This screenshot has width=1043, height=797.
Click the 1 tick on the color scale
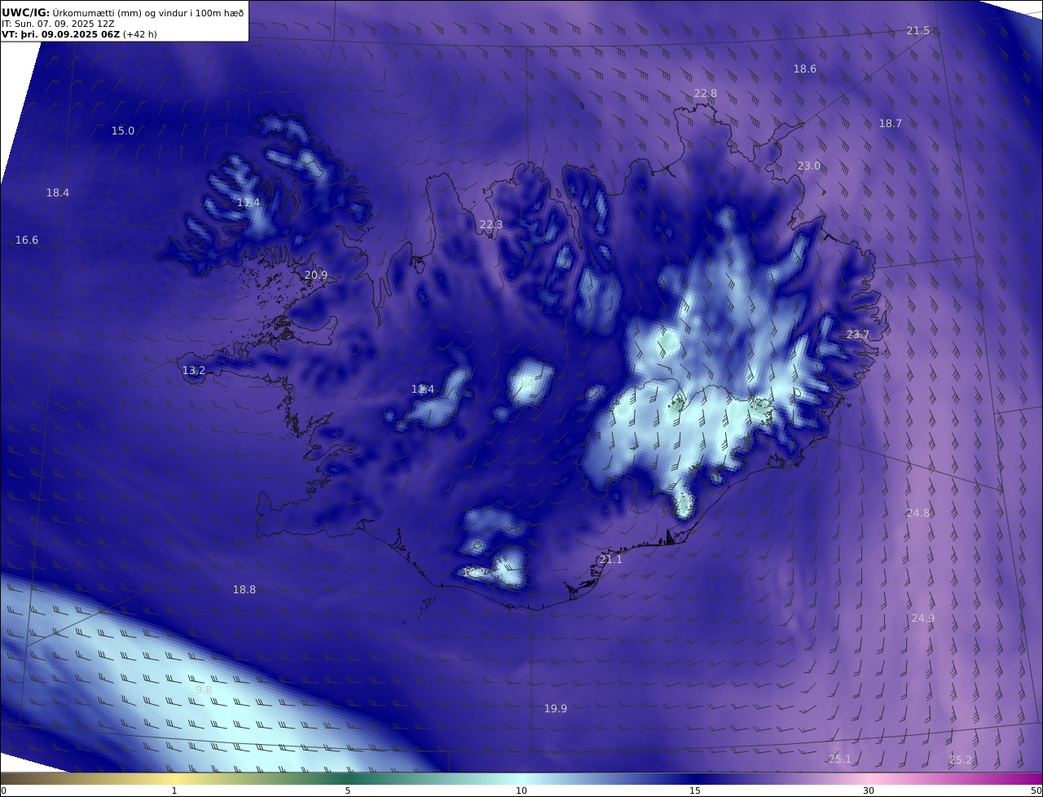174,790
